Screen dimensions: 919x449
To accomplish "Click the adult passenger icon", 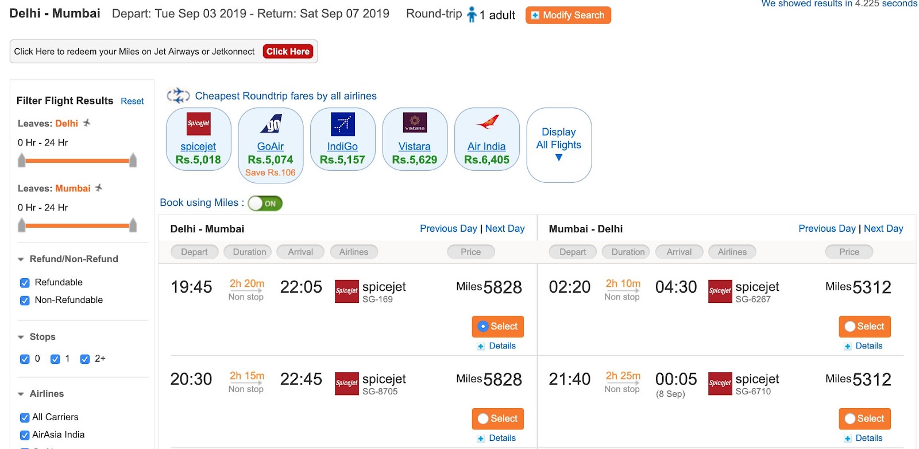I will tap(472, 14).
